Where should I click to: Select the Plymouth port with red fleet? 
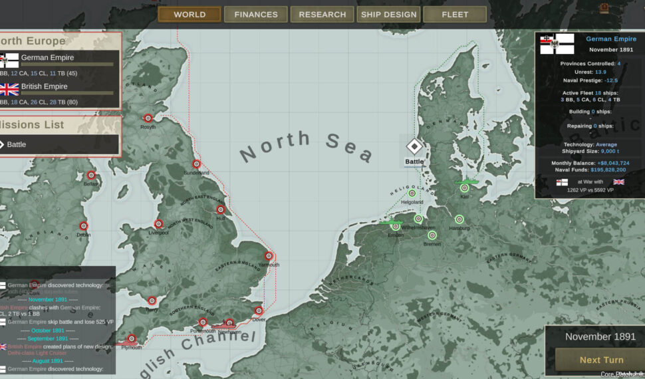pyautogui.click(x=132, y=339)
